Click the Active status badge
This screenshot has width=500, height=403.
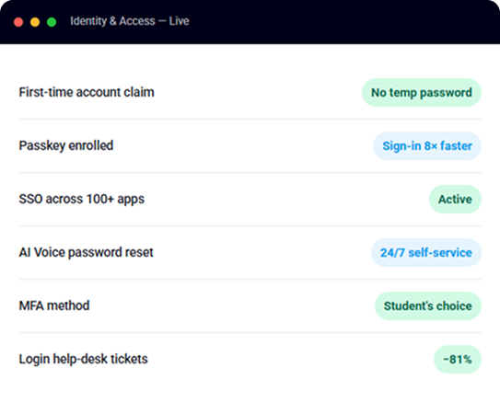click(455, 199)
